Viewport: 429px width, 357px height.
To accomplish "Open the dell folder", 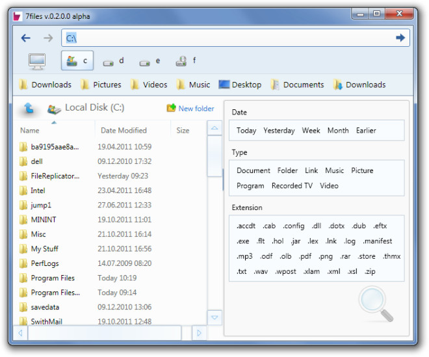I will point(36,161).
